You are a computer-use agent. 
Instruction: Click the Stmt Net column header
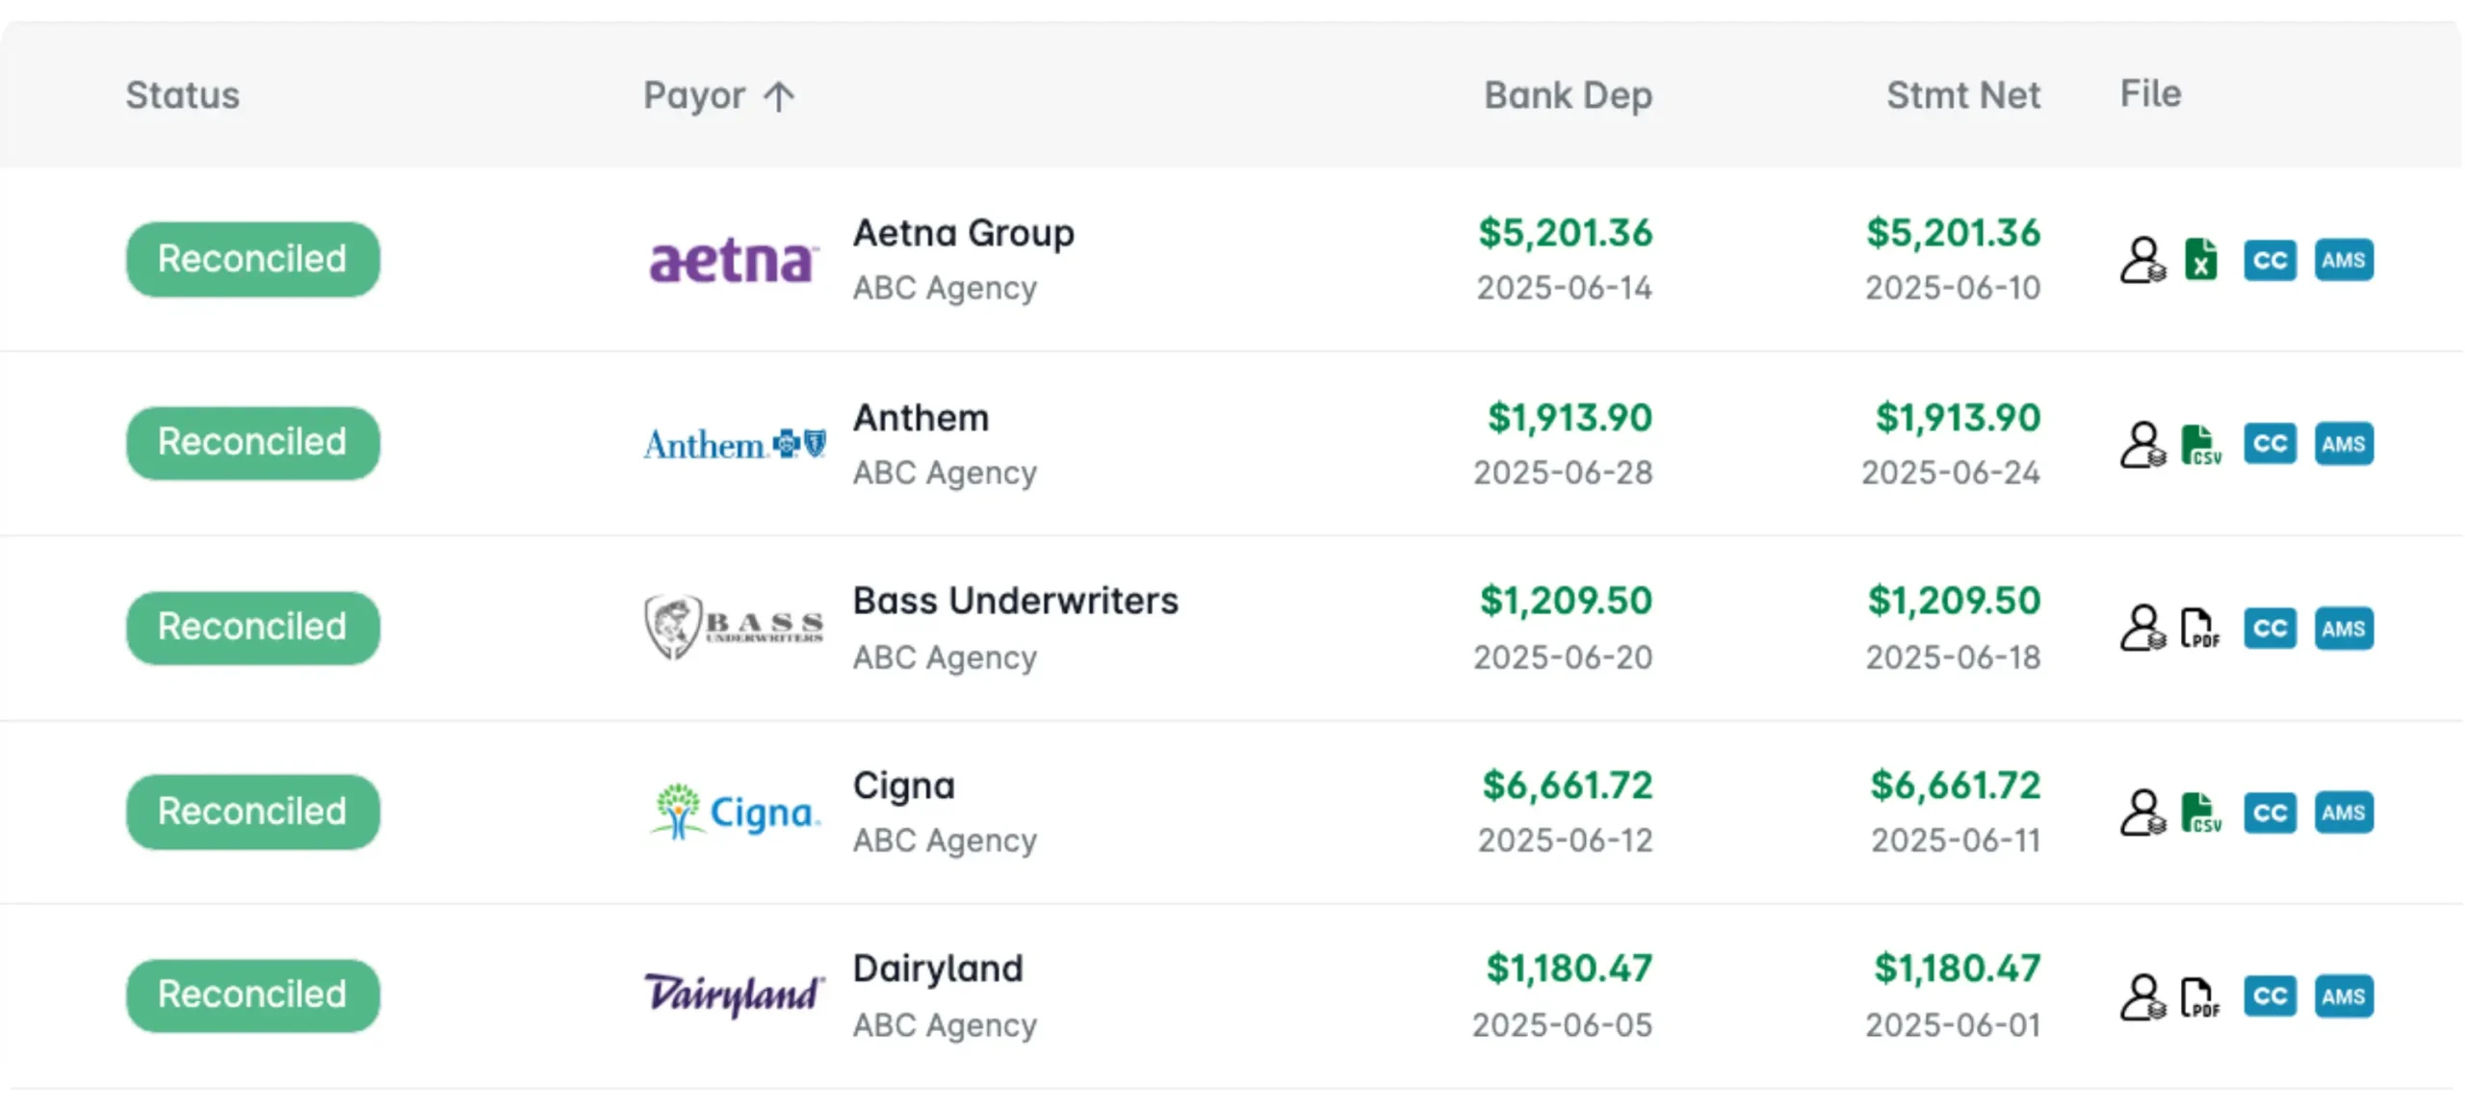click(x=1962, y=95)
